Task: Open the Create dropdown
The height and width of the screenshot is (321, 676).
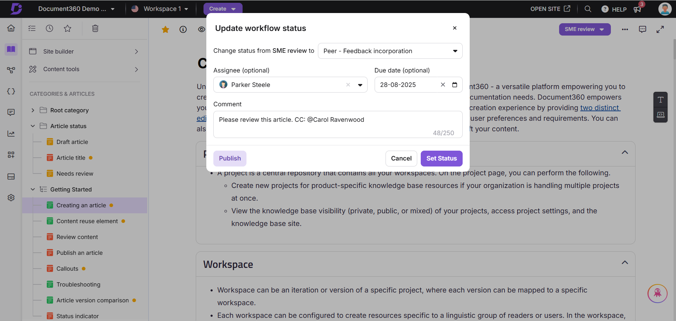Action: (x=223, y=9)
